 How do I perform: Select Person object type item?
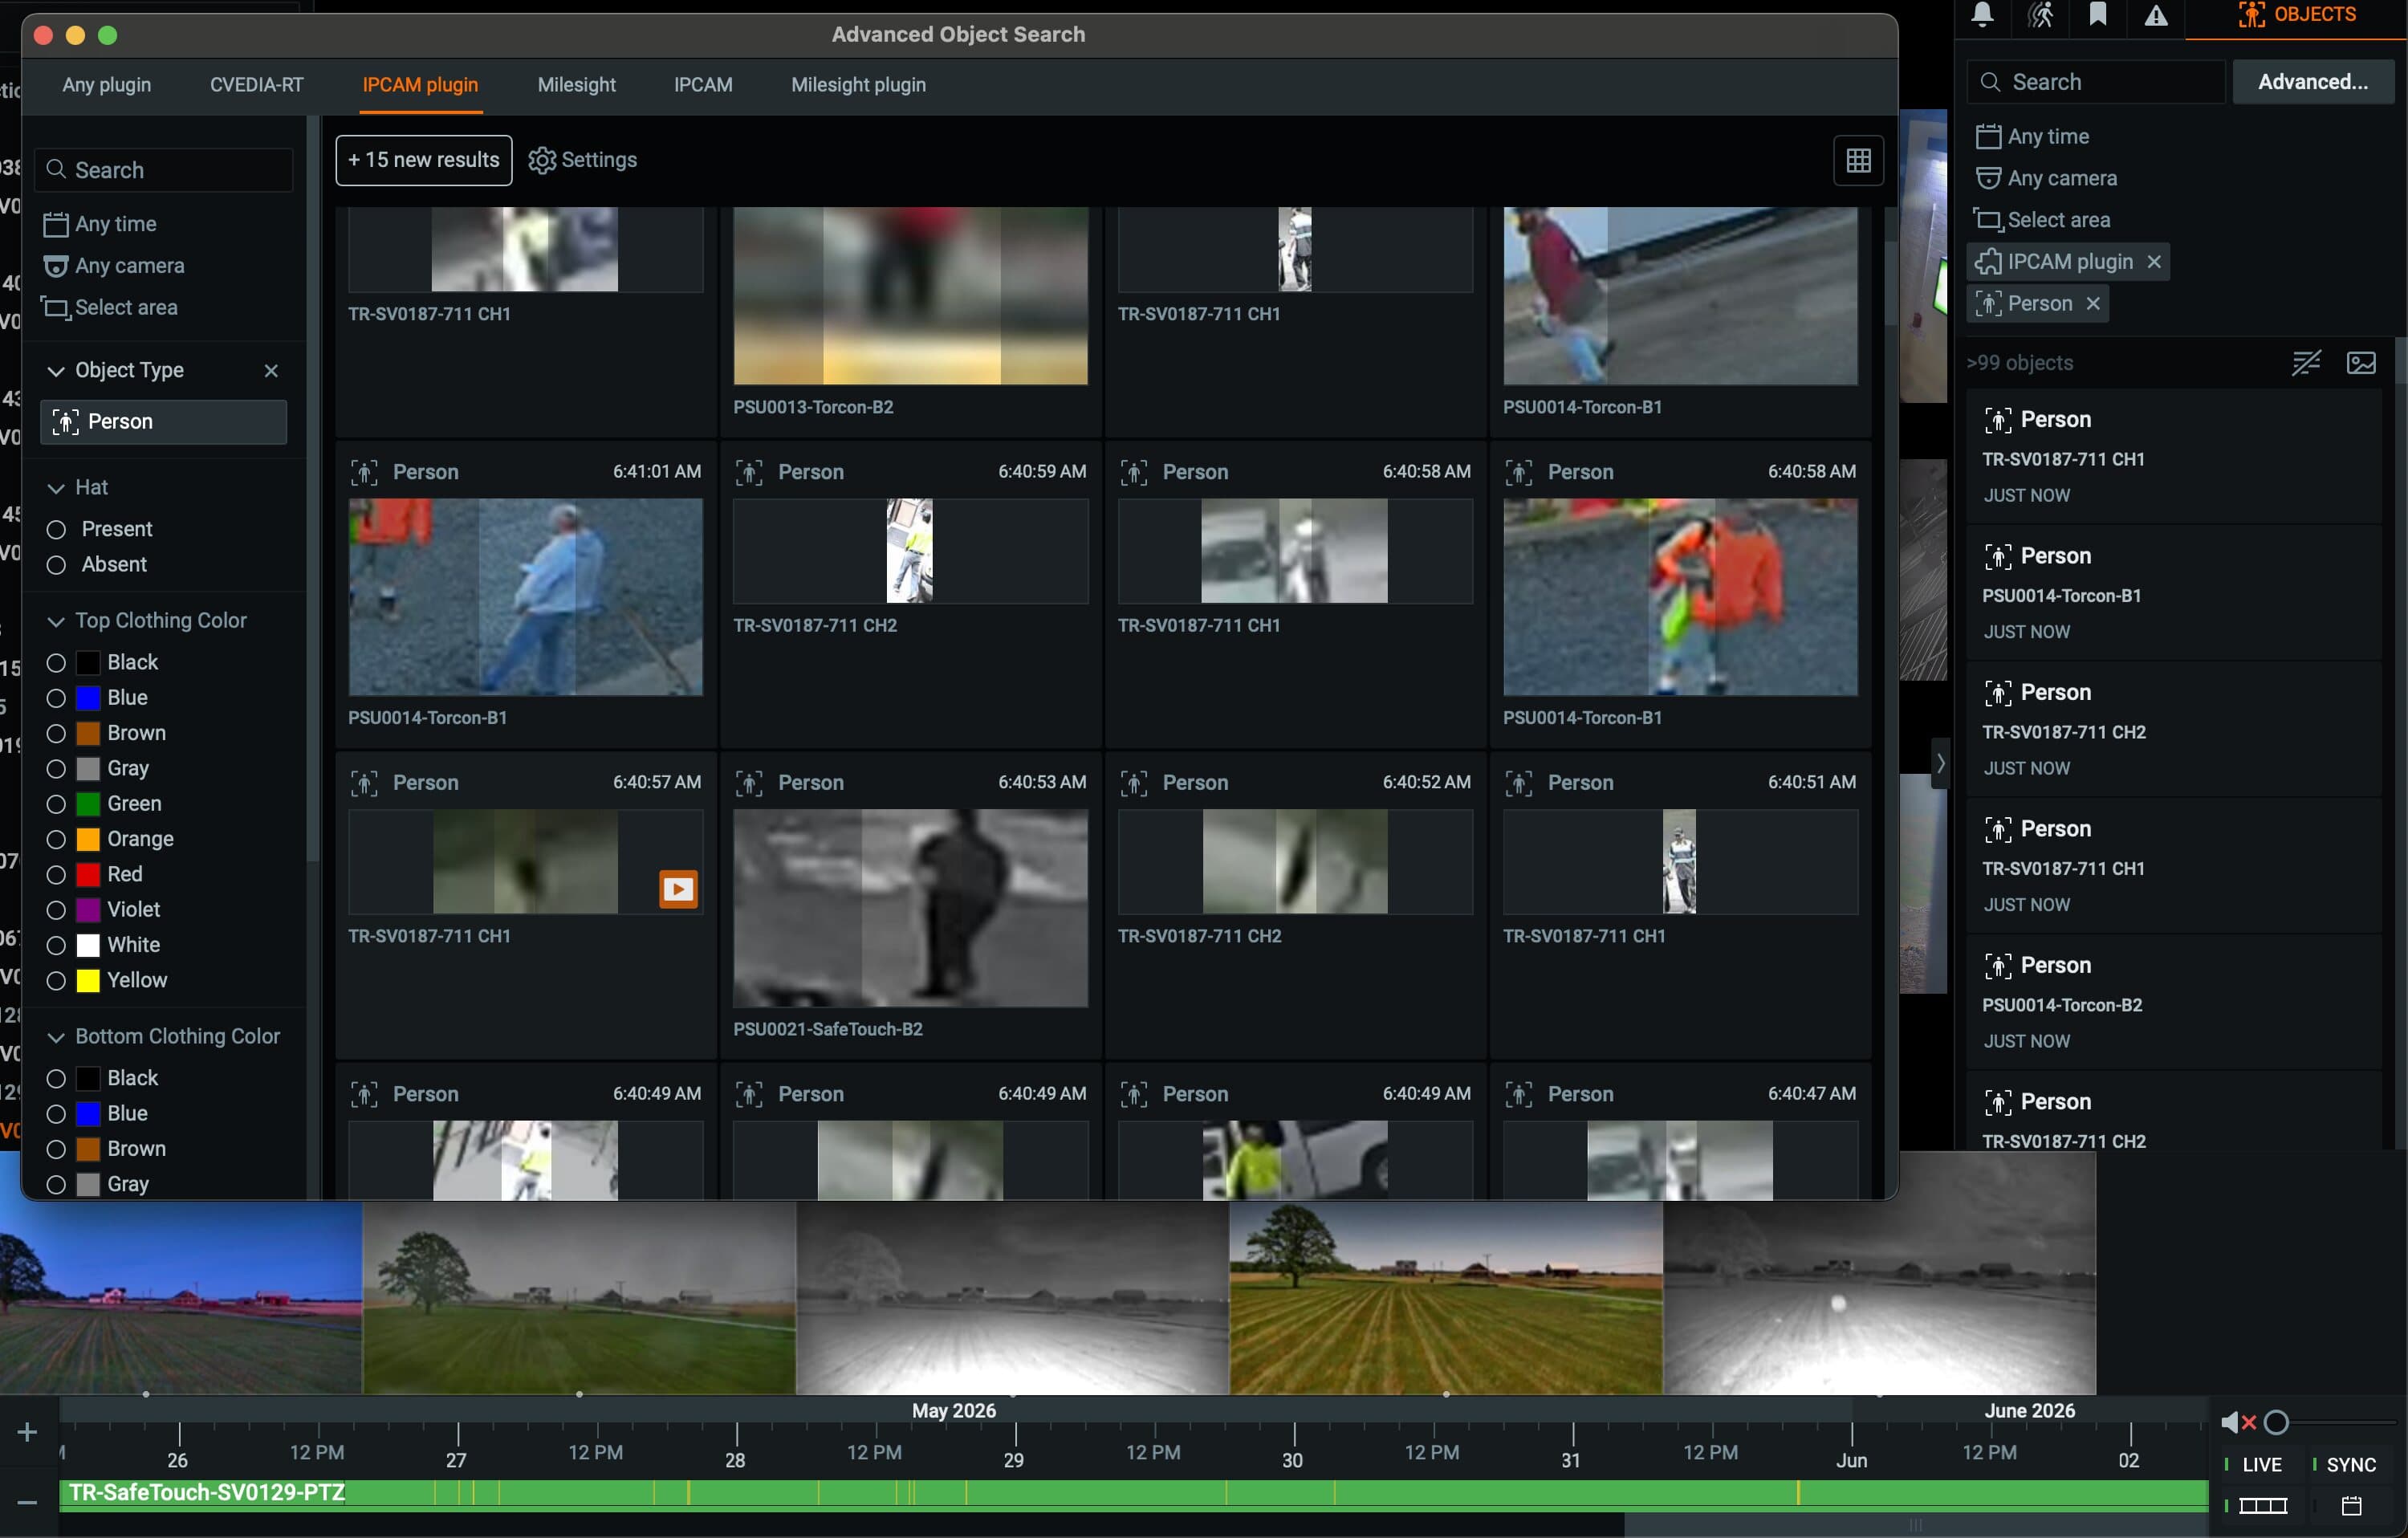[164, 422]
